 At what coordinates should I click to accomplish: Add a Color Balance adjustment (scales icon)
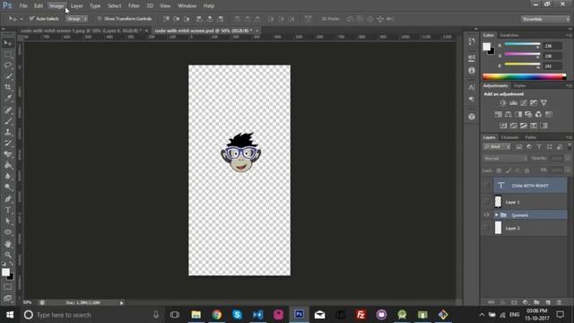click(x=509, y=114)
